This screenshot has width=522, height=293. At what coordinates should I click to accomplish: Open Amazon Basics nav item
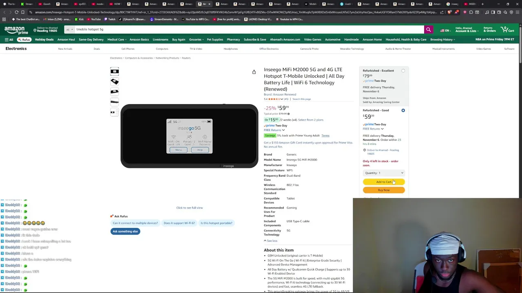pyautogui.click(x=139, y=39)
